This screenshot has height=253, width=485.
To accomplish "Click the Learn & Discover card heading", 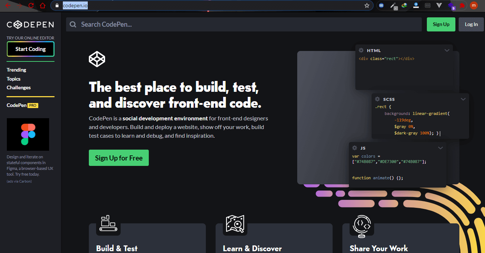I will (x=252, y=249).
